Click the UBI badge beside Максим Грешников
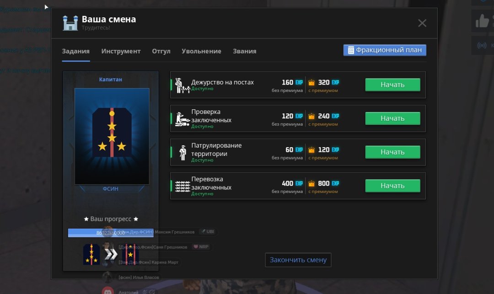The width and height of the screenshot is (494, 294). 208,231
